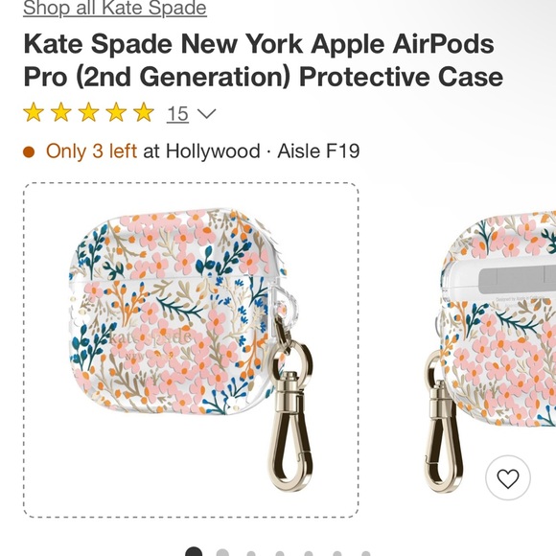Screen dimensions: 556x556
Task: Open the front-view AirPods case image
Action: click(x=191, y=350)
